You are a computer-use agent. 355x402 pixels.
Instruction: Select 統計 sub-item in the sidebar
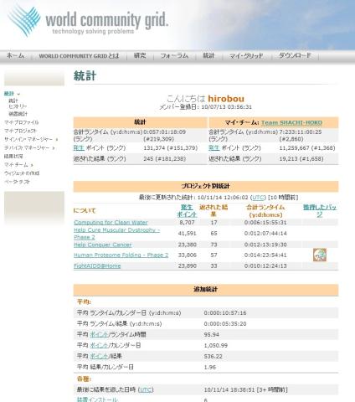pos(13,100)
